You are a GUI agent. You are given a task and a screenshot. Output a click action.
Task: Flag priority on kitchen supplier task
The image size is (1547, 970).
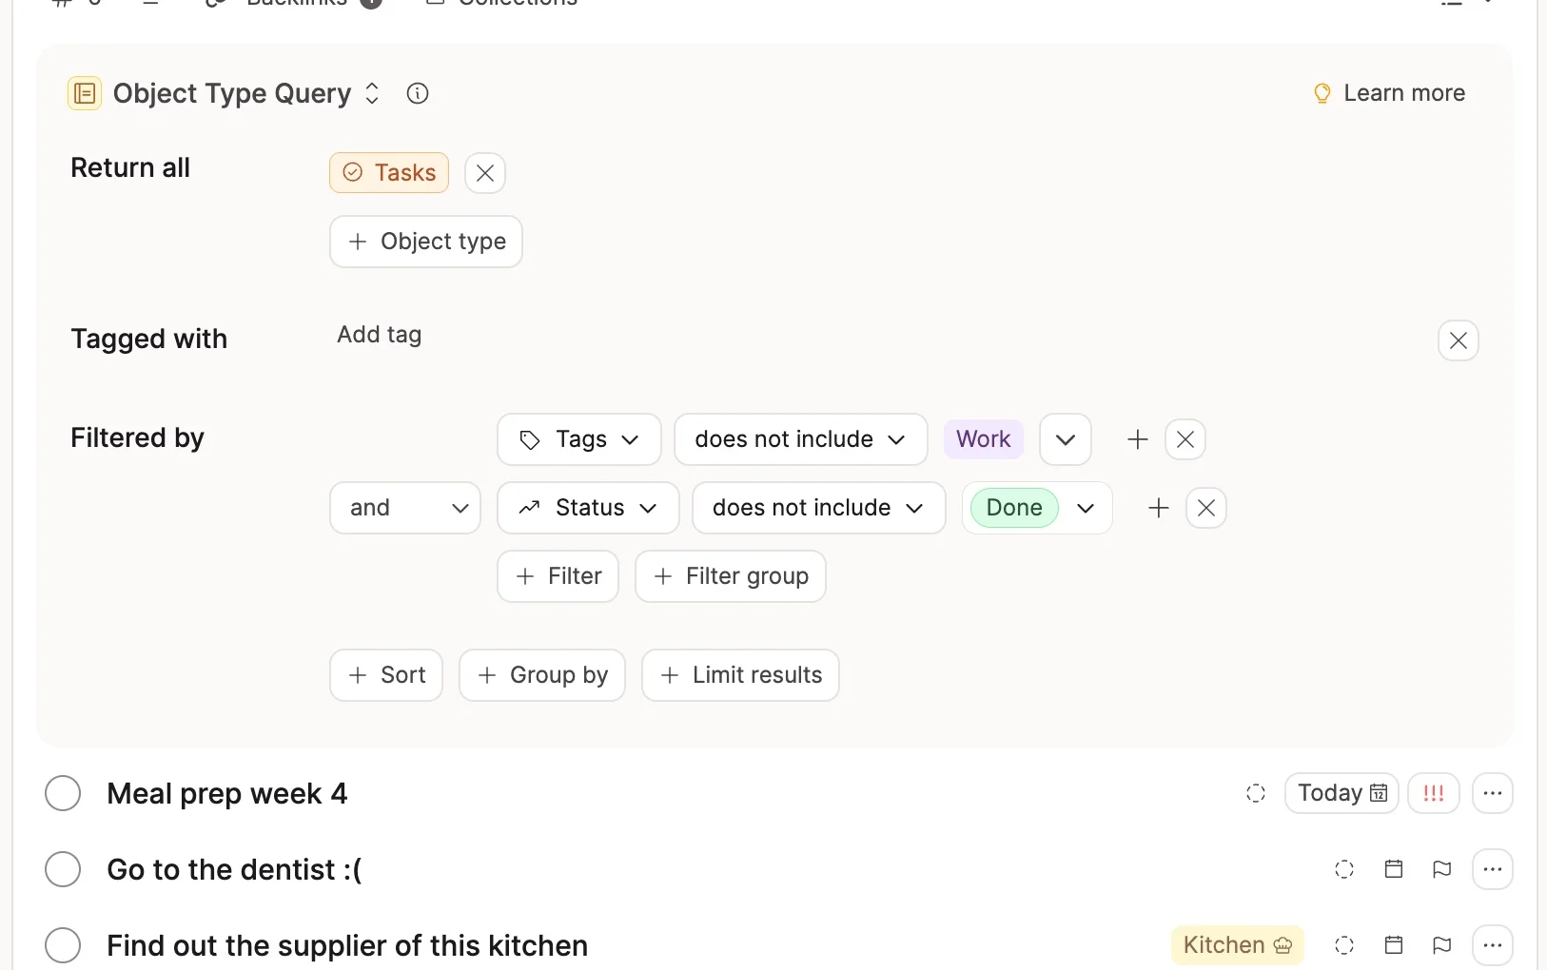pos(1442,945)
